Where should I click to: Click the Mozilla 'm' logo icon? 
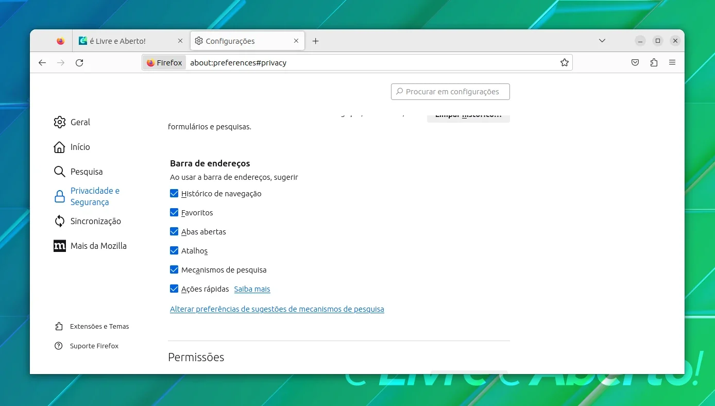click(x=60, y=246)
